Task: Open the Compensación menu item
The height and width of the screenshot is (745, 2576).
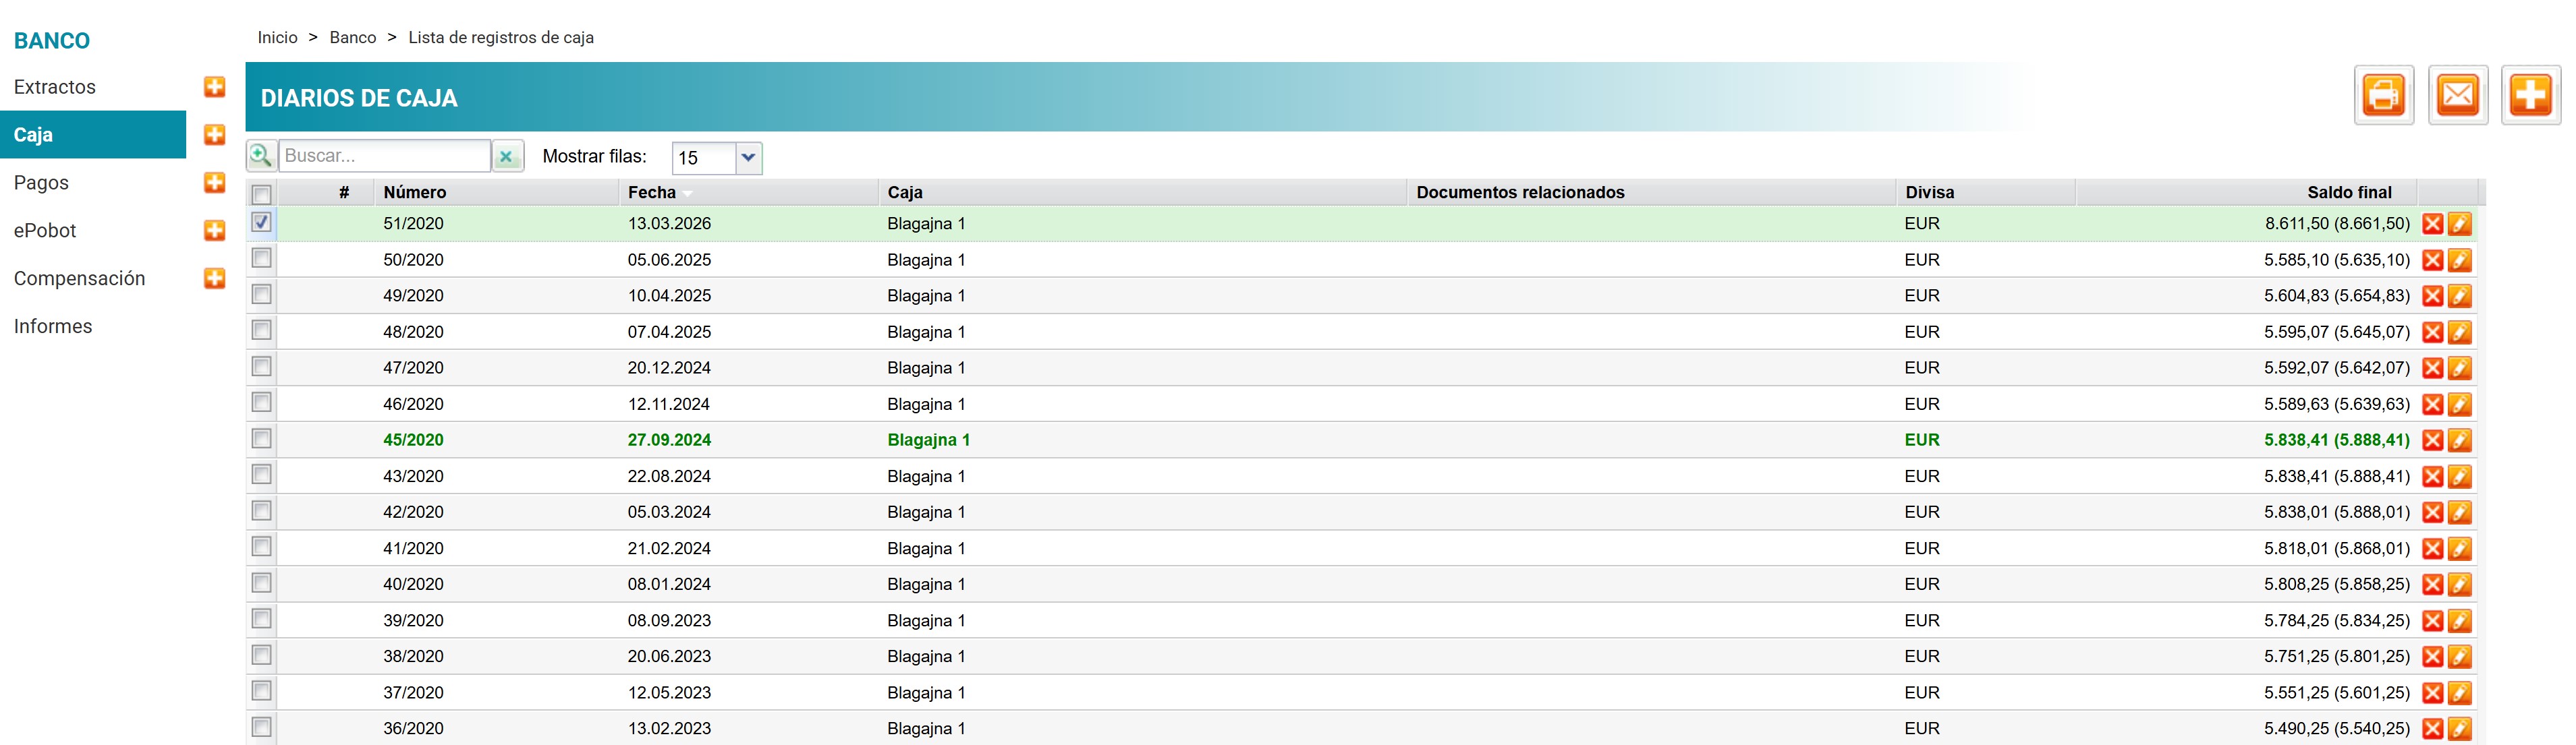Action: [x=80, y=278]
